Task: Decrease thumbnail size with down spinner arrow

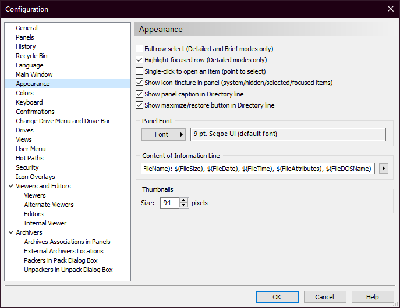Action: (x=183, y=205)
